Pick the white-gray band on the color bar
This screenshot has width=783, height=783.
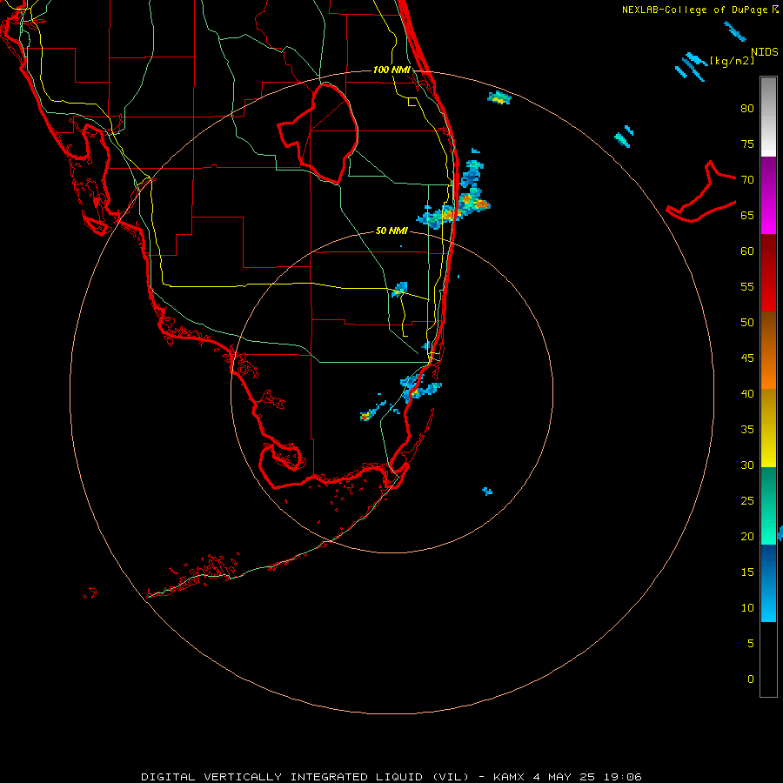click(x=768, y=117)
